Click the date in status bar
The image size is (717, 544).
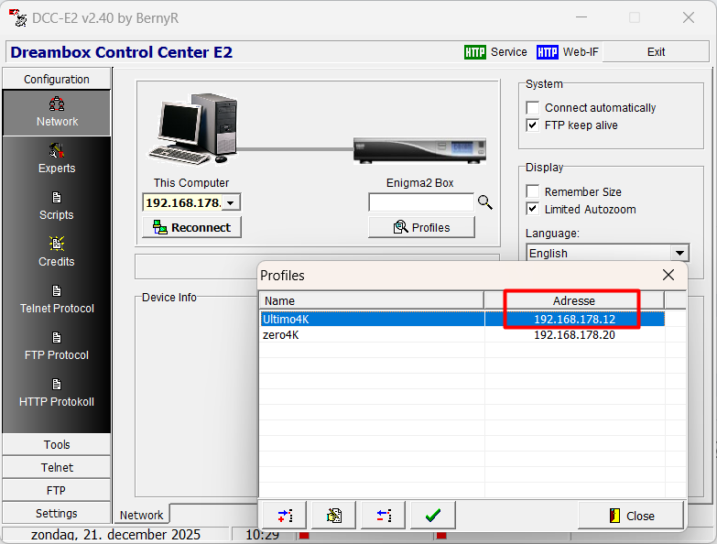(x=115, y=535)
